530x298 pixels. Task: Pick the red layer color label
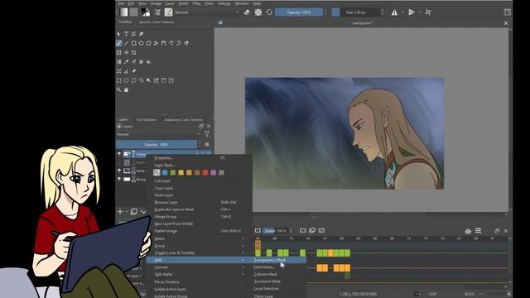pyautogui.click(x=205, y=173)
